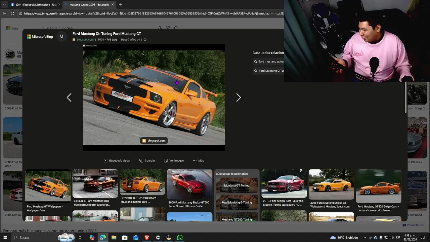
Task: Open the Windows Start menu
Action: click(5, 238)
